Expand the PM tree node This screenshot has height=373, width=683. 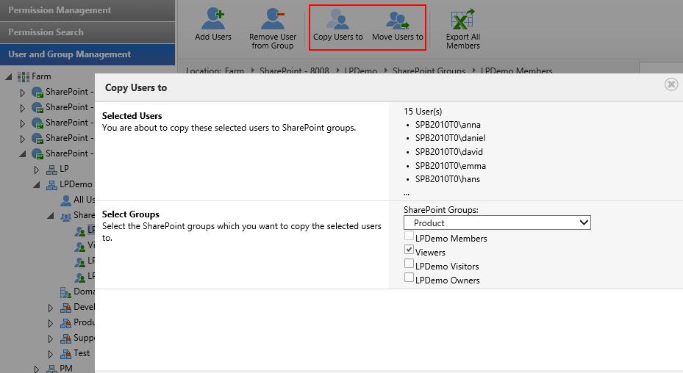click(36, 369)
